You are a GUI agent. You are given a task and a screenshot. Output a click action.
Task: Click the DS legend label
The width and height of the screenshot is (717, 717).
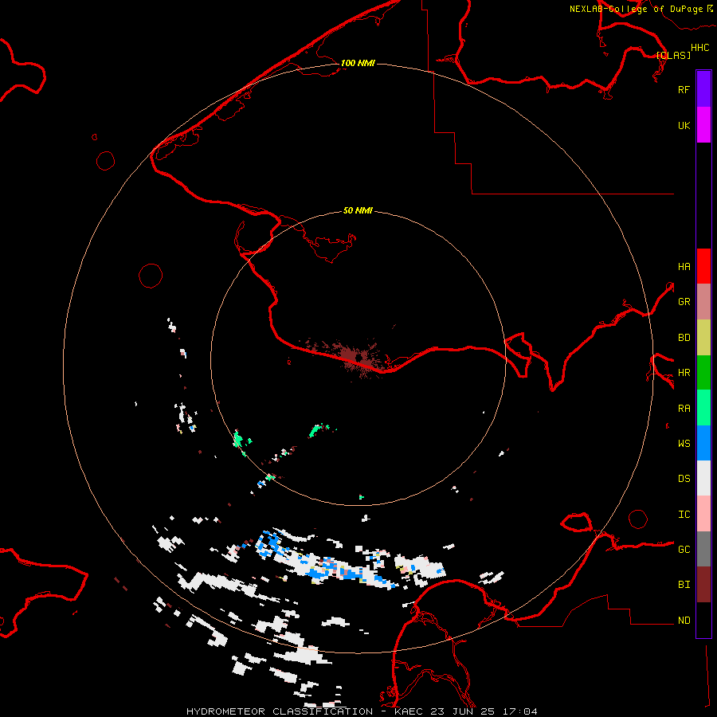point(684,478)
